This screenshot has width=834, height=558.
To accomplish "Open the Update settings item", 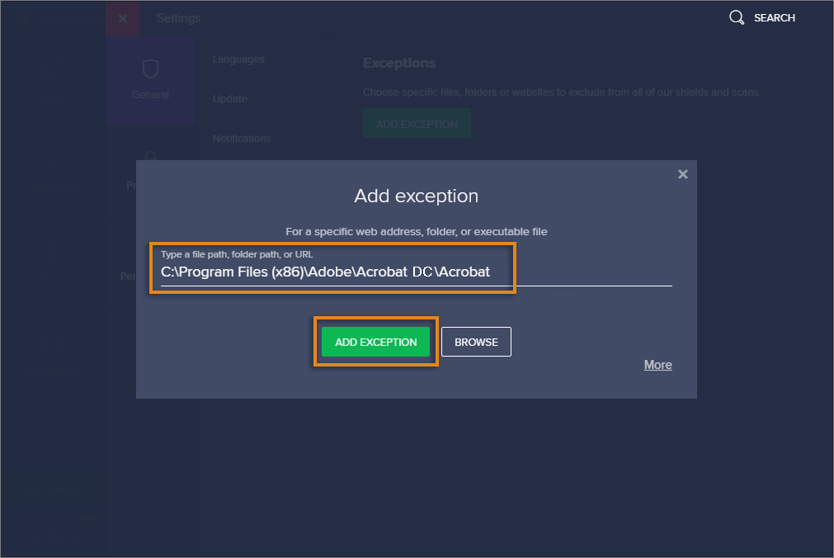I will (x=230, y=99).
